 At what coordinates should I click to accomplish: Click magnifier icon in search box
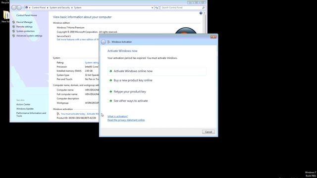[204, 8]
